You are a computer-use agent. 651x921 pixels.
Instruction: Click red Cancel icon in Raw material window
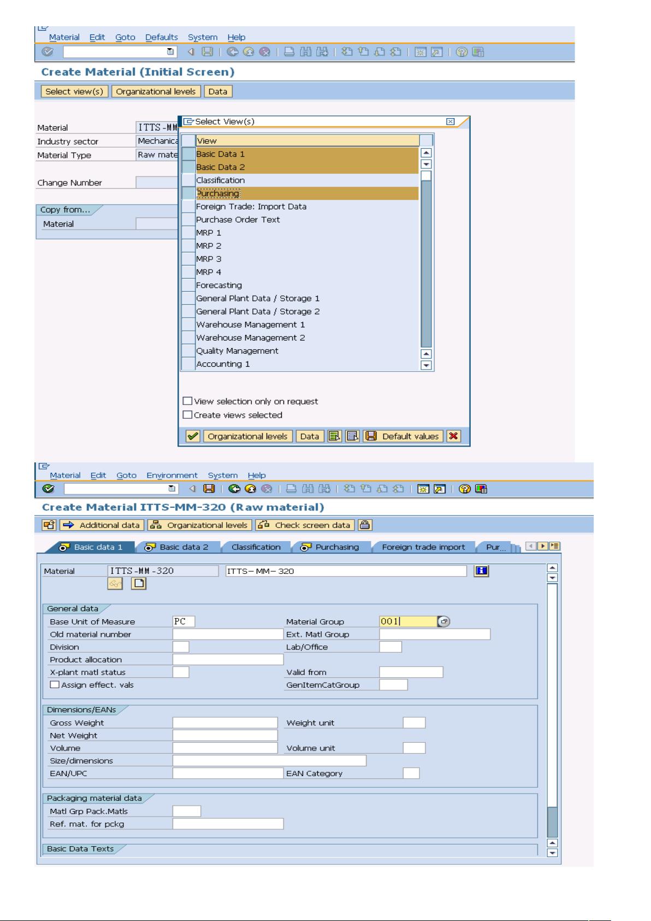click(x=266, y=489)
